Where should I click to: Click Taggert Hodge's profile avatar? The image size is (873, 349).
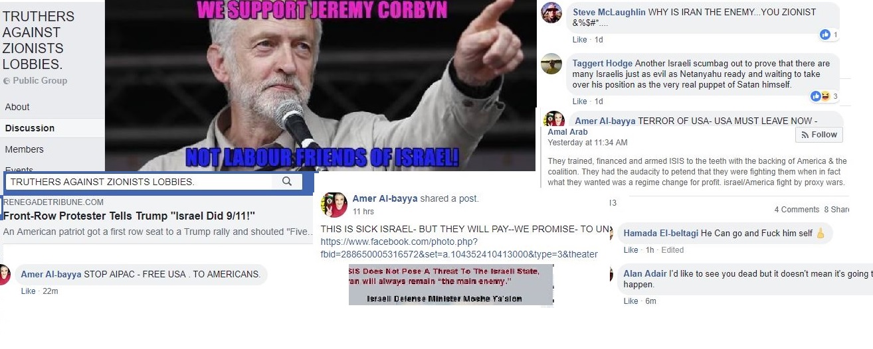pyautogui.click(x=551, y=64)
